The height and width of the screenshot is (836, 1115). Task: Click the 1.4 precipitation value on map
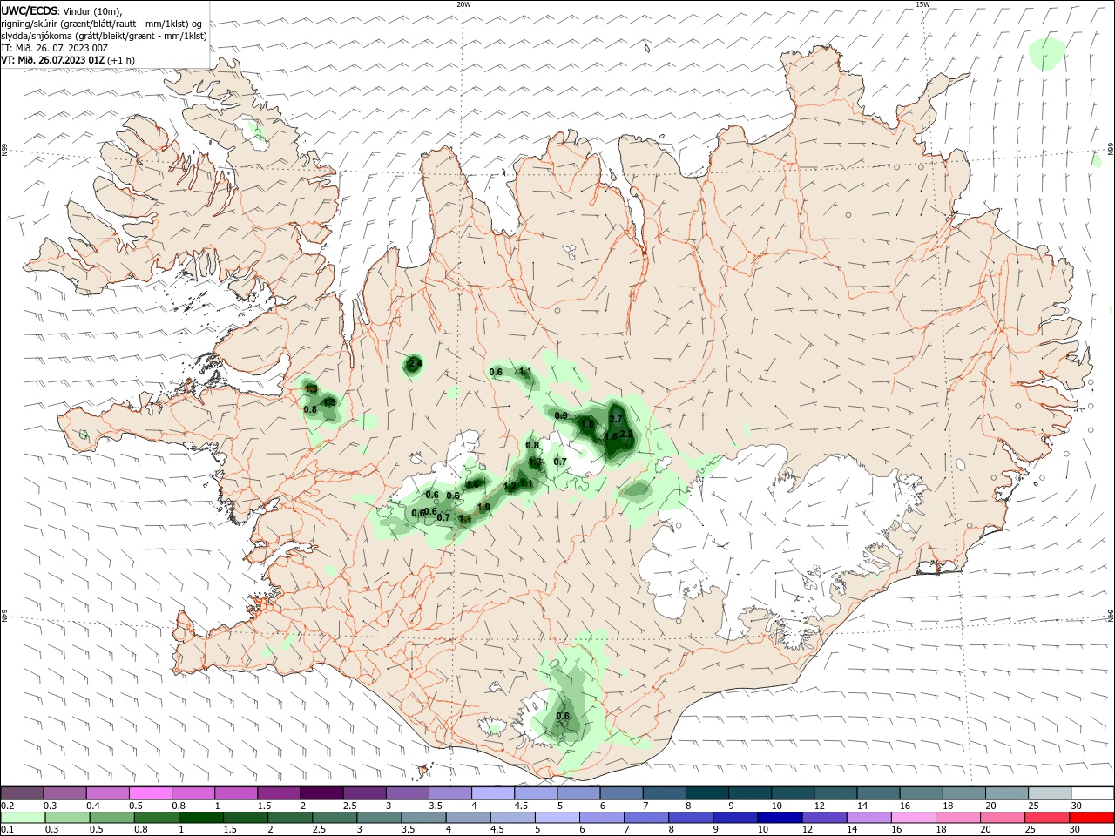[x=465, y=519]
